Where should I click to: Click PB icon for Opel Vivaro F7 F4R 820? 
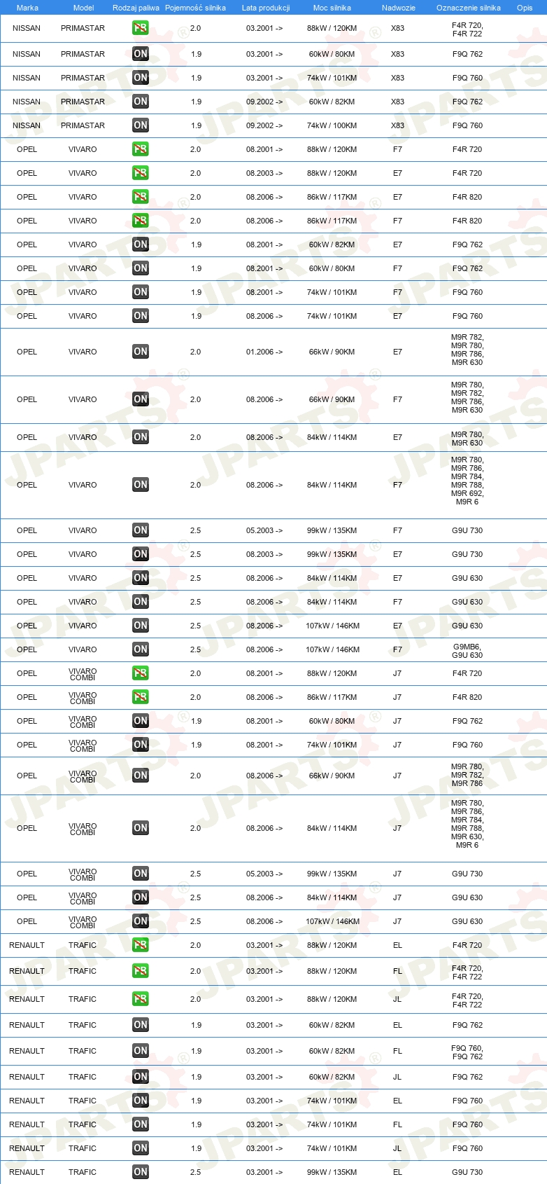tap(141, 221)
